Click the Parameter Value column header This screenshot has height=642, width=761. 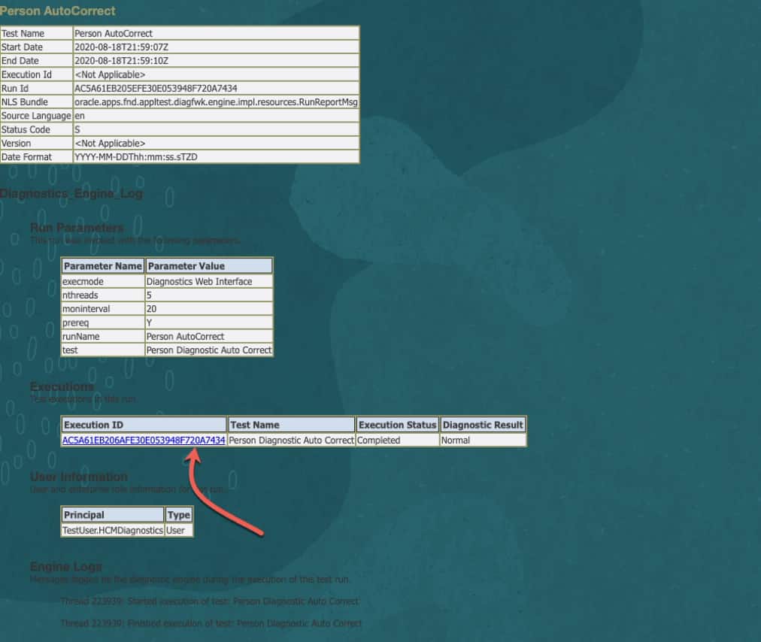[x=209, y=266]
